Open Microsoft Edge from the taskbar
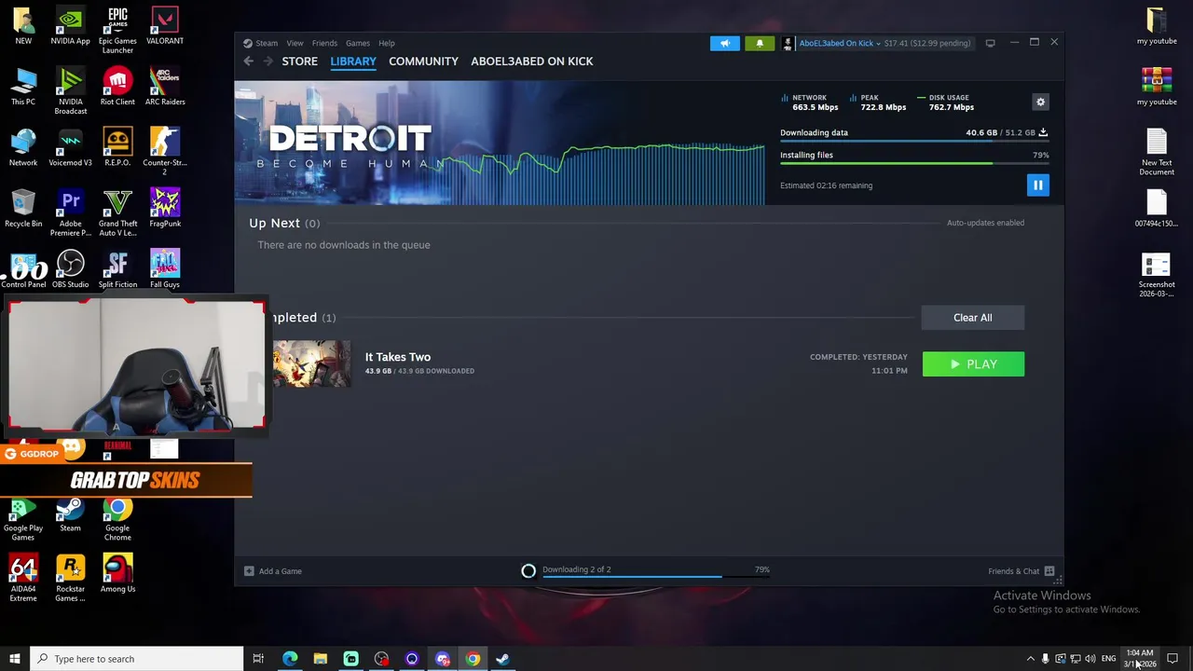Viewport: 1193px width, 671px height. [290, 659]
